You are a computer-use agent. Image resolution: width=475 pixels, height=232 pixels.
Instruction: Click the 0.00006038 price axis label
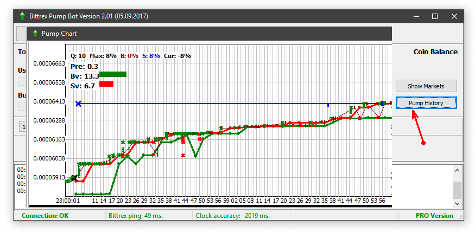(49, 158)
